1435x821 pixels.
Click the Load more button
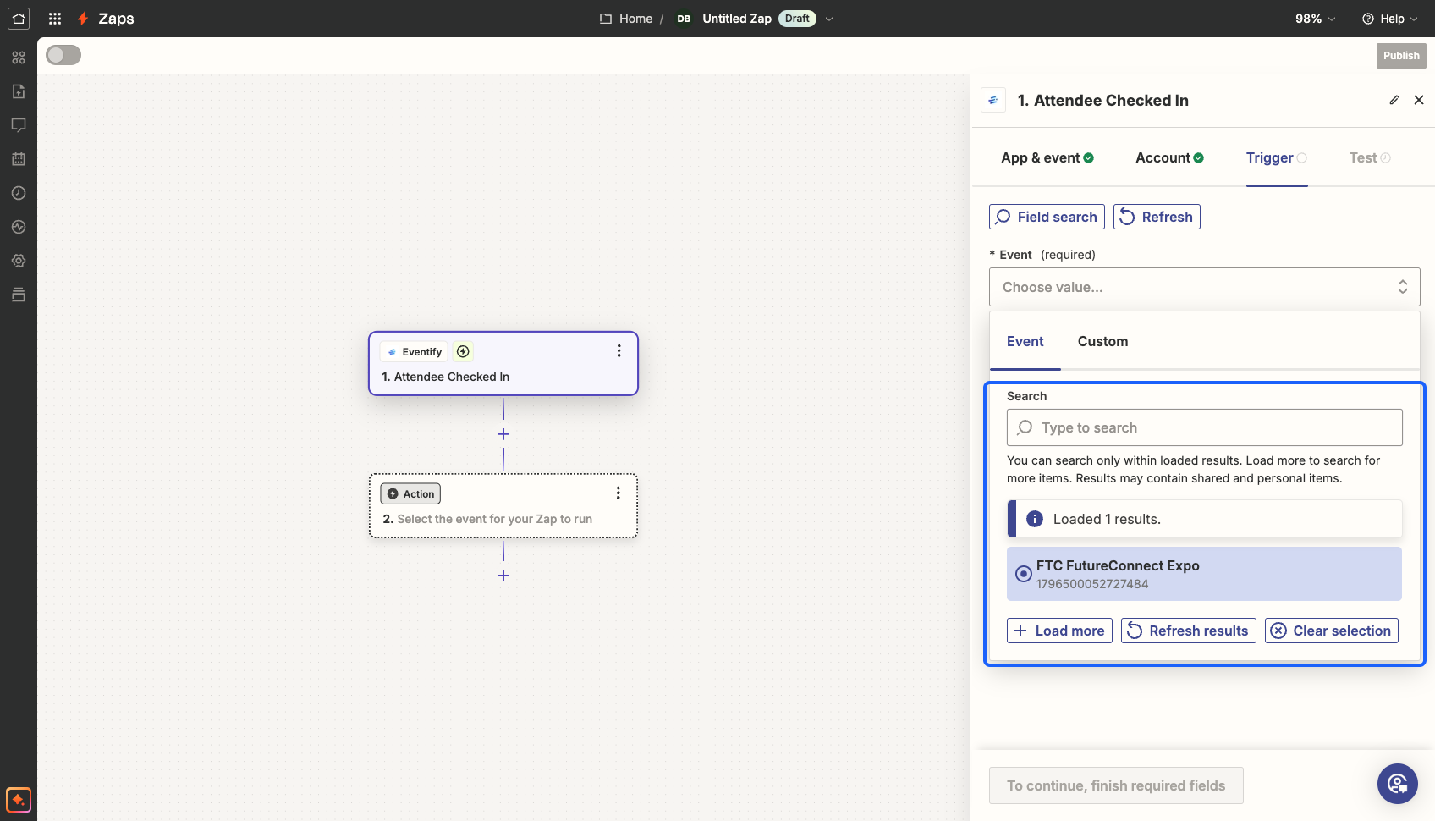point(1059,631)
